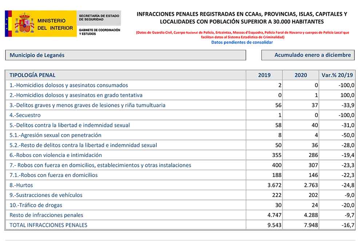Image resolution: width=360 pixels, height=241 pixels.
Task: Click the Sustracciones de vehículos row label
Action: pos(46,195)
